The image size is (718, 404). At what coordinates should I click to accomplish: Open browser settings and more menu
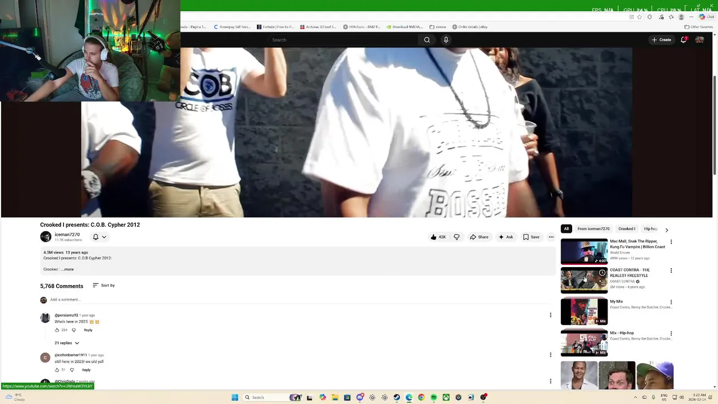pyautogui.click(x=691, y=17)
